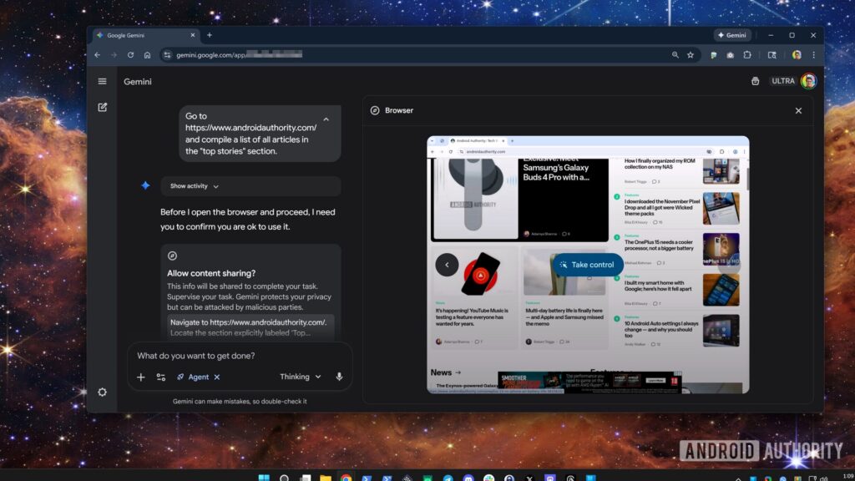Viewport: 855px width, 481px height.
Task: Bookmark this page with the star
Action: coord(691,55)
